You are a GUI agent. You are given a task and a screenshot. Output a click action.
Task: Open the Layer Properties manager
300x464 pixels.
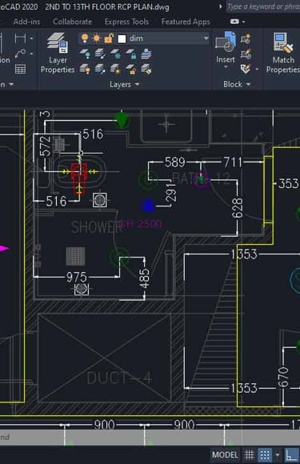tap(58, 54)
